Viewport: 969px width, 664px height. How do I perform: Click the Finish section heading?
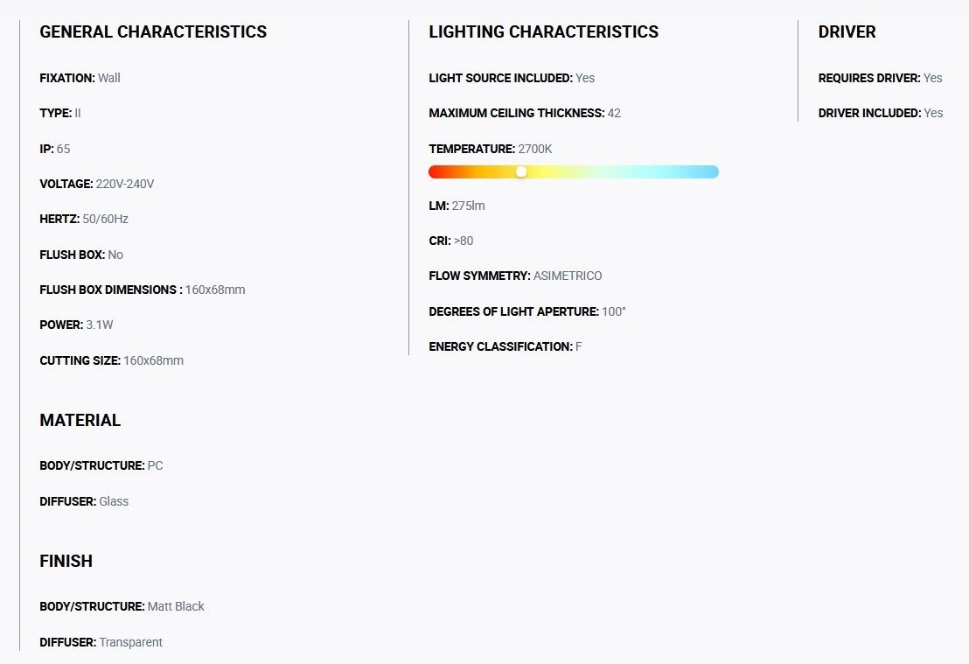click(66, 562)
